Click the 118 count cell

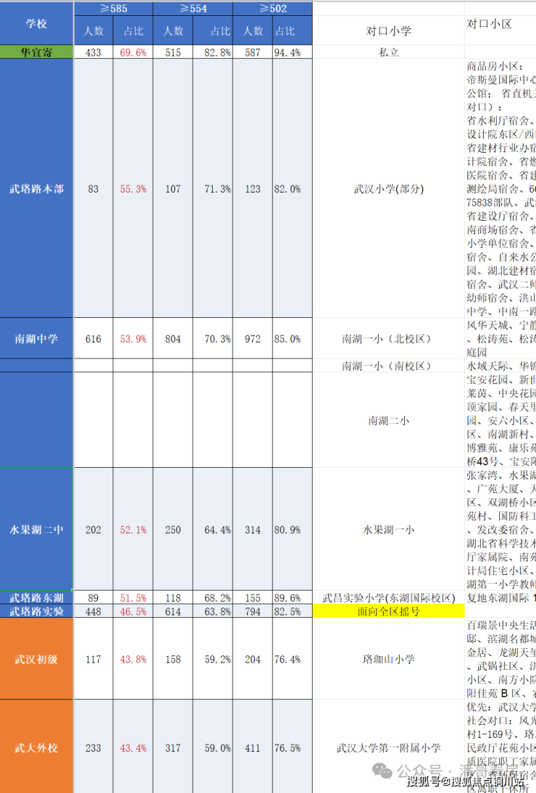click(x=173, y=597)
